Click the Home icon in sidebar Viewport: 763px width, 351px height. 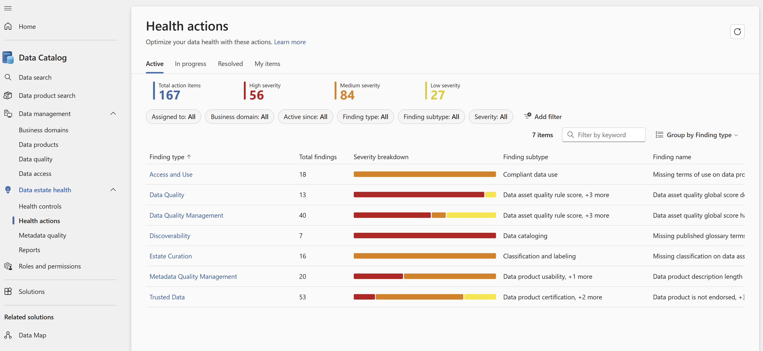click(8, 26)
